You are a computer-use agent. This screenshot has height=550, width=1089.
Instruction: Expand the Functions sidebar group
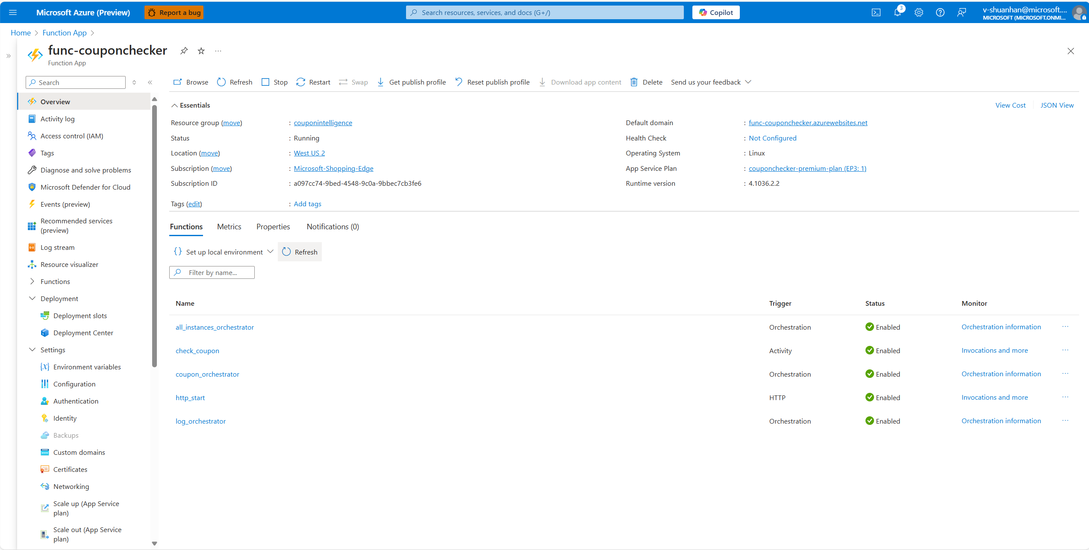tap(32, 281)
